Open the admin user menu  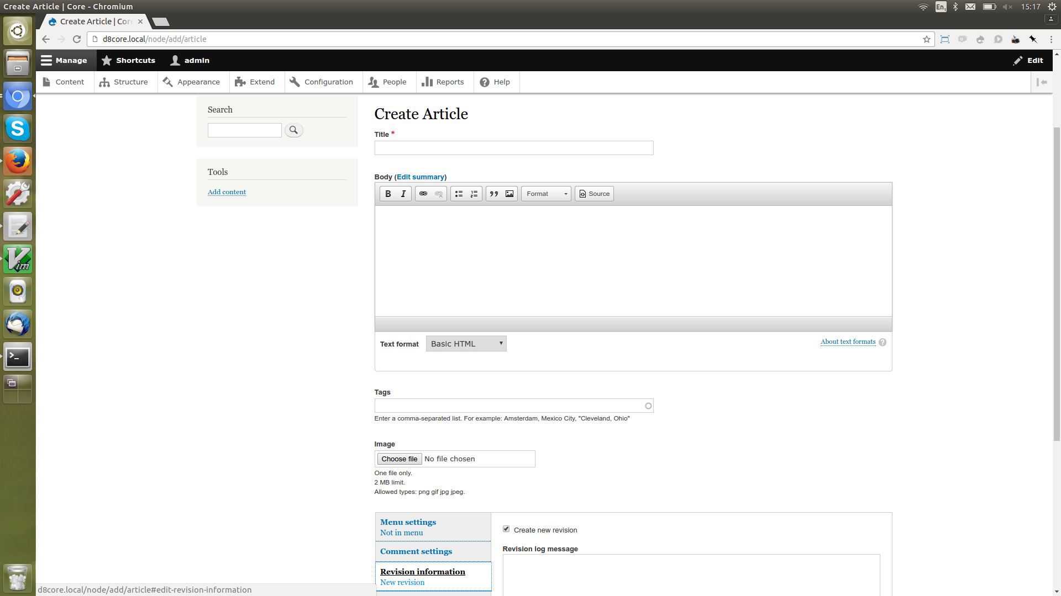pyautogui.click(x=190, y=61)
